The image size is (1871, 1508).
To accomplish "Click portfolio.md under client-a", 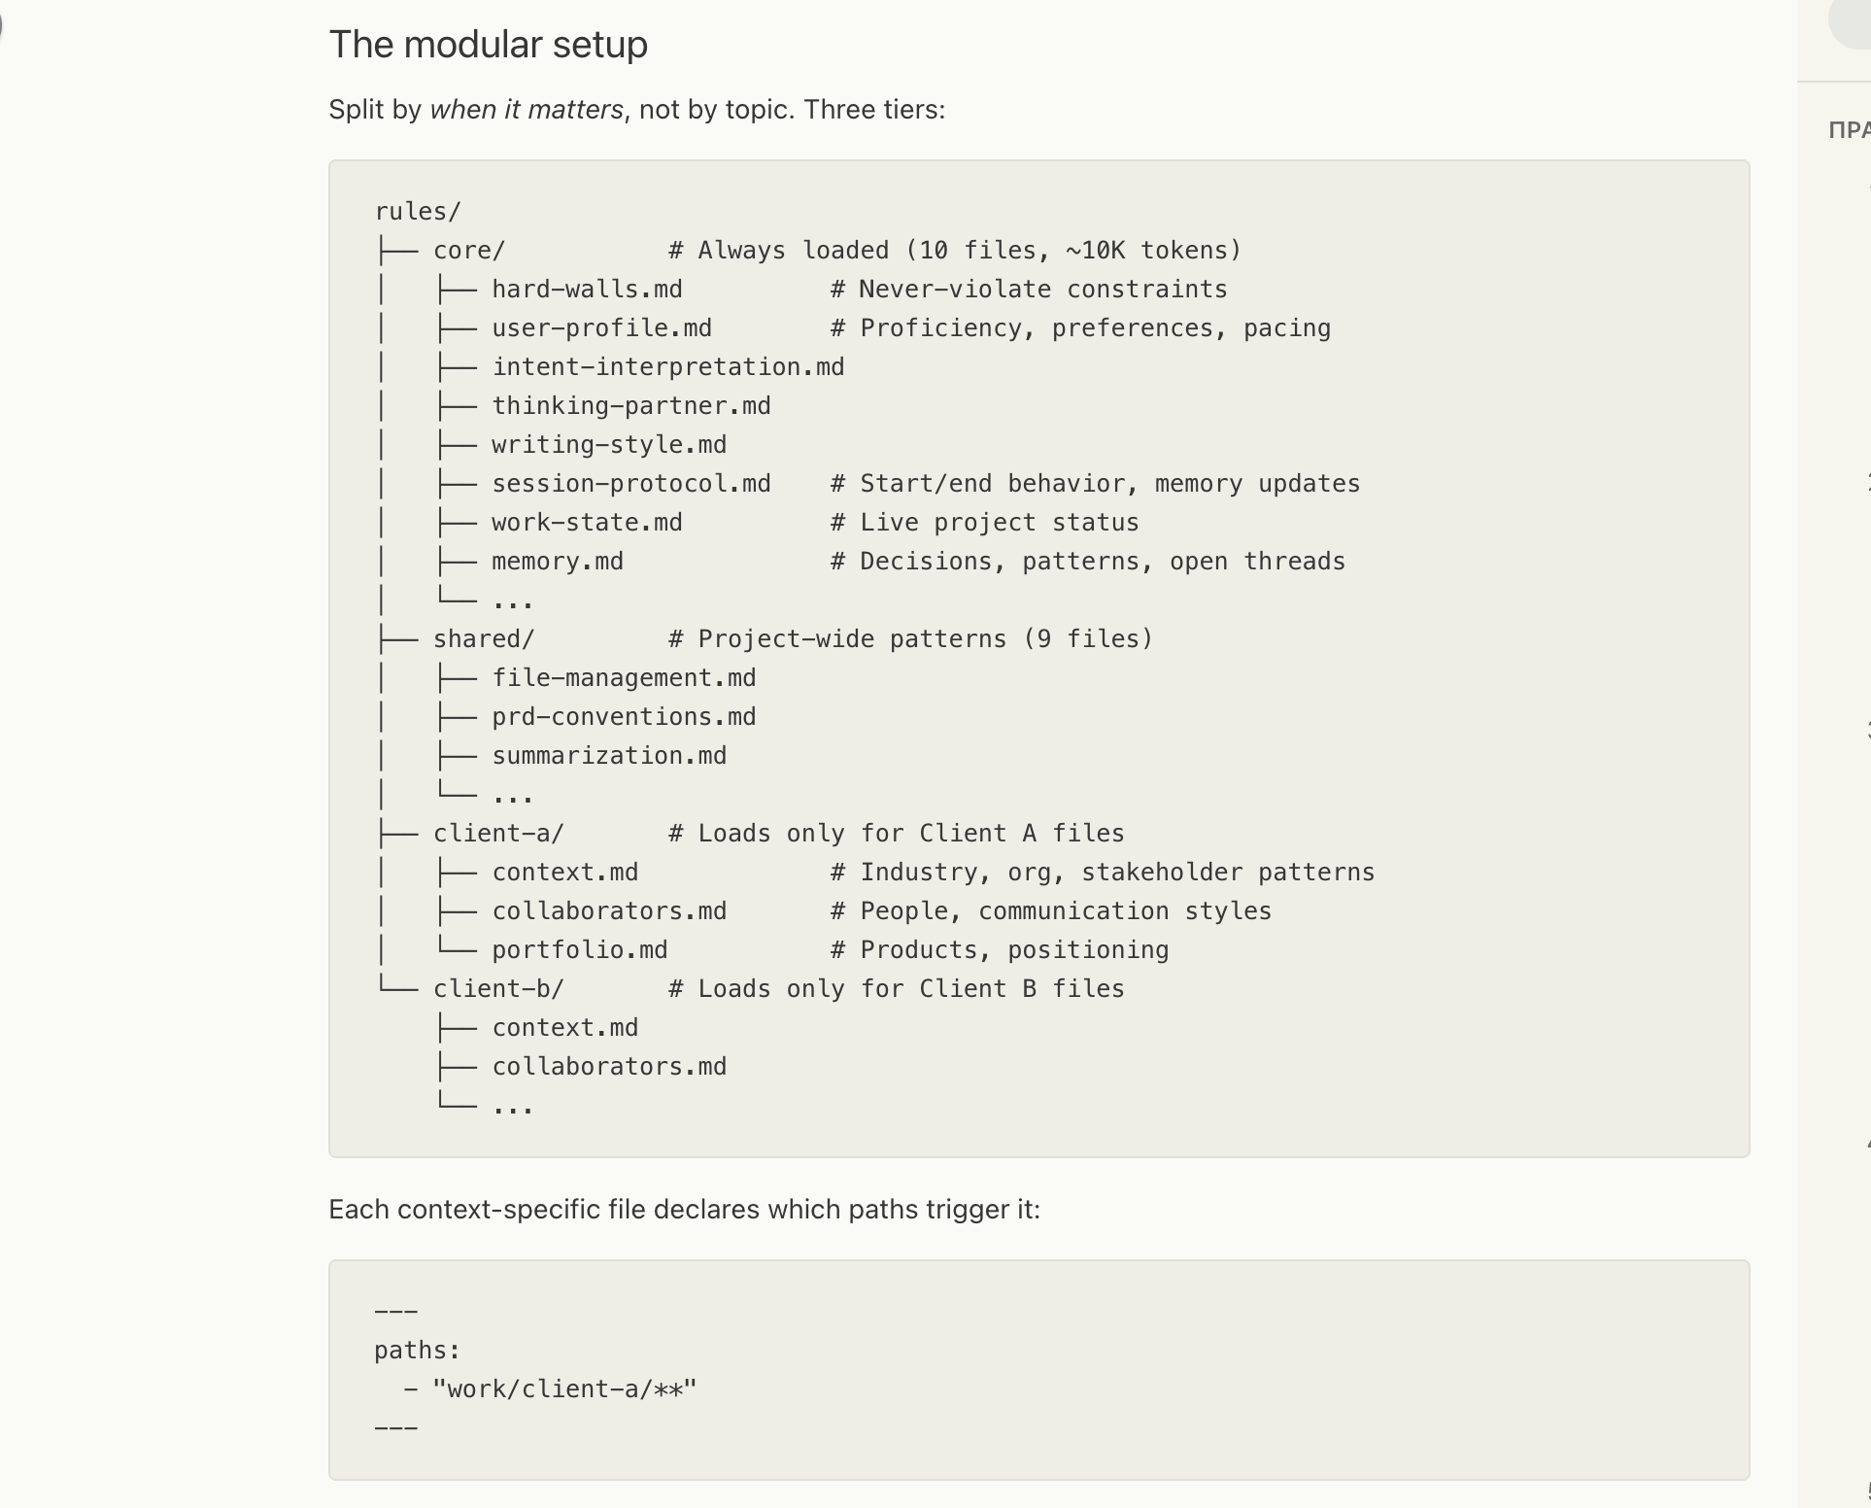I will tap(579, 949).
